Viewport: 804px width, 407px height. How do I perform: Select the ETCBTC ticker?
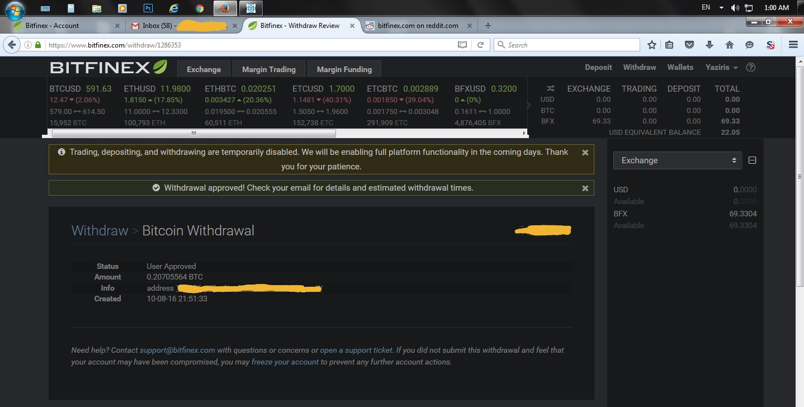click(x=403, y=105)
